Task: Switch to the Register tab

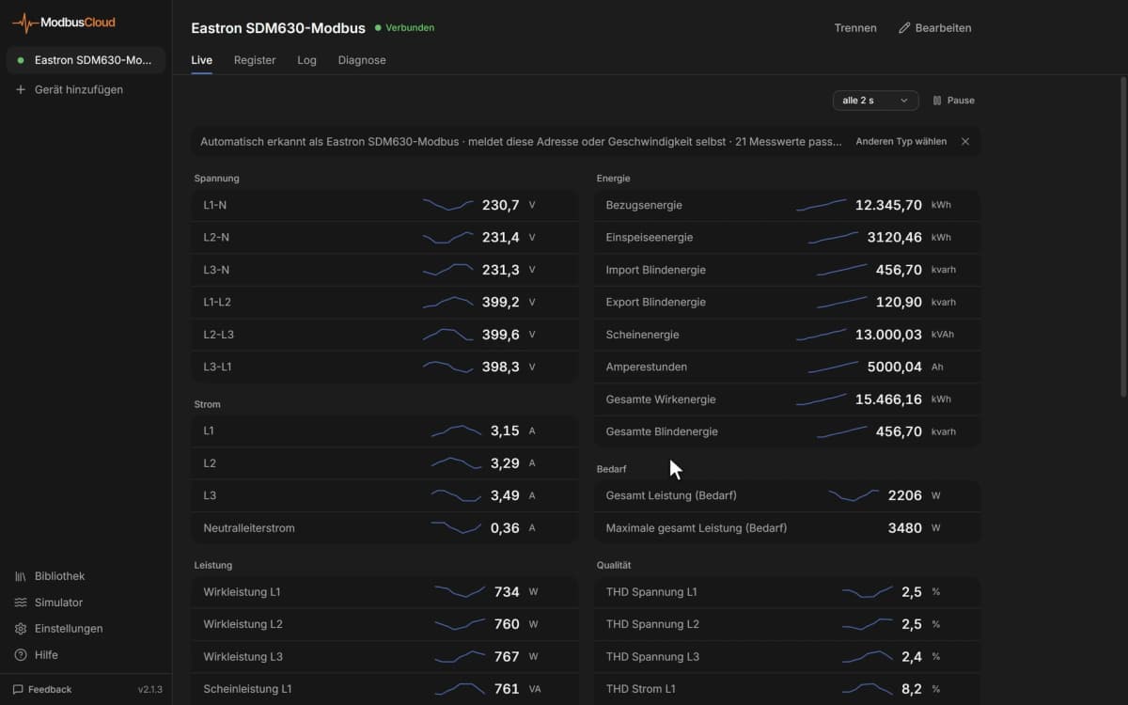Action: 255,60
